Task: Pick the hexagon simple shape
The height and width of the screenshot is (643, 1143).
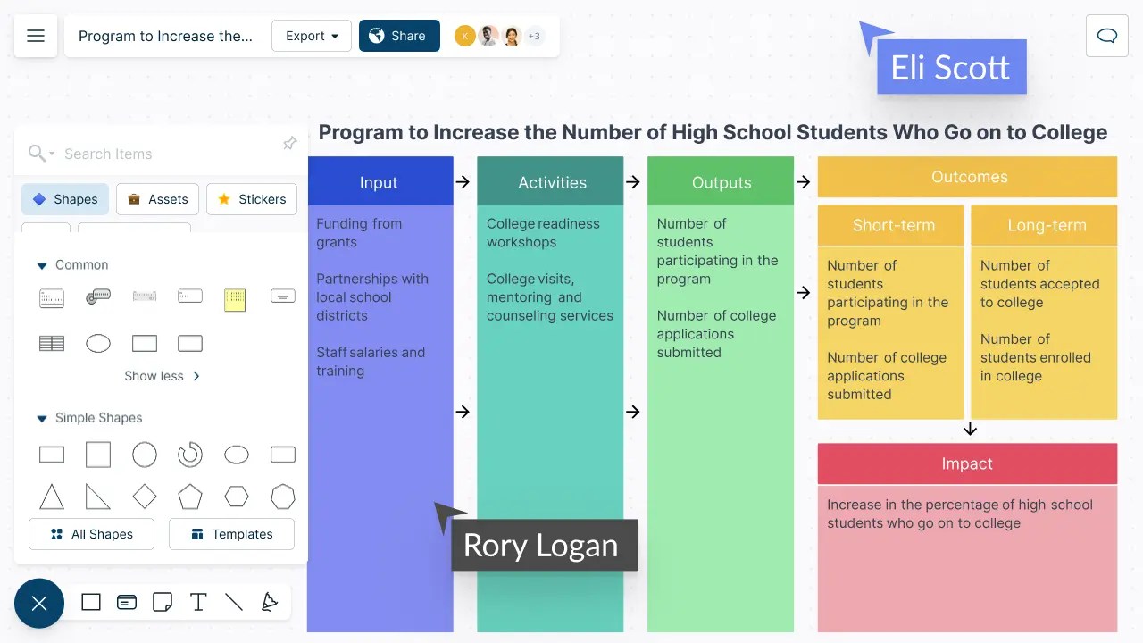Action: (x=237, y=497)
